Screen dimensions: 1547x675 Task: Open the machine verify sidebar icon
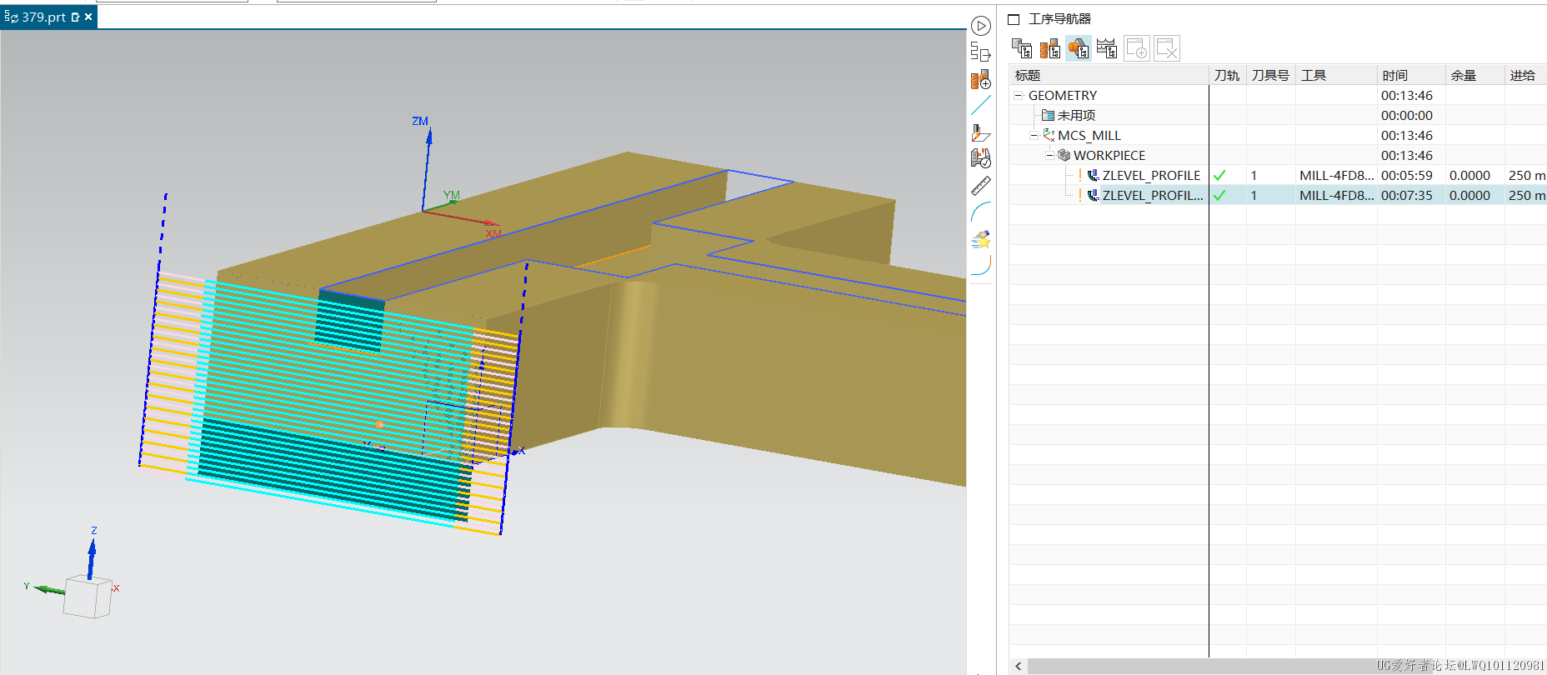981,158
